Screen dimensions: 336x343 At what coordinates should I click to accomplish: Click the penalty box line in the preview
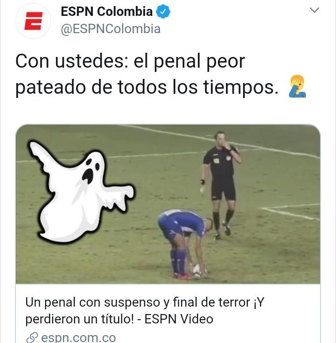click(290, 211)
